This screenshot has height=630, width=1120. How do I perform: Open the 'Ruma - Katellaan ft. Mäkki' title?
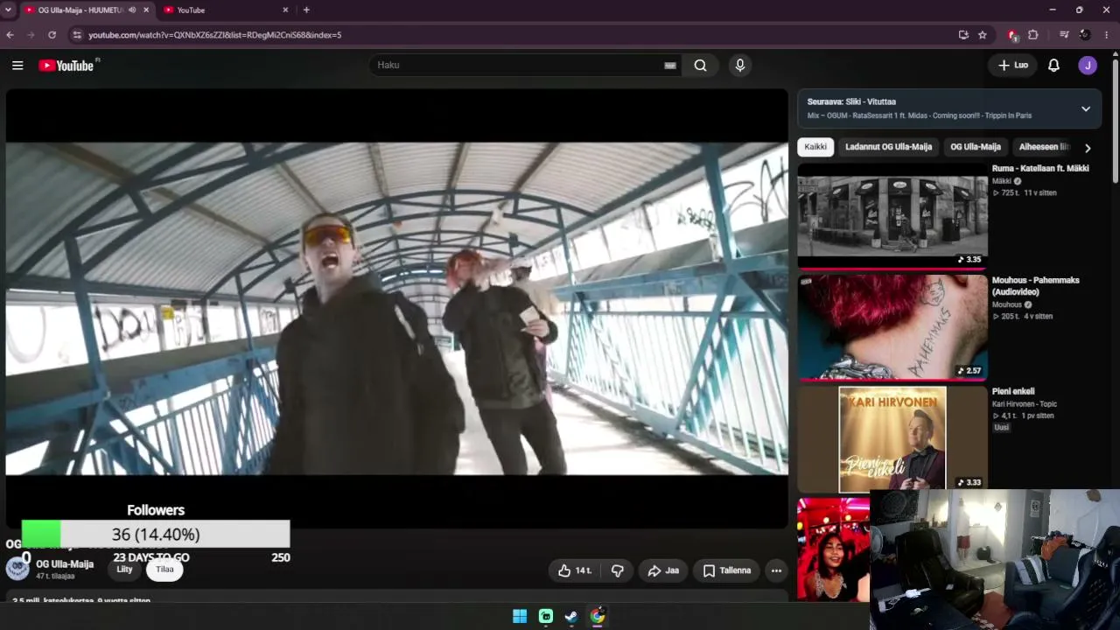point(1040,168)
